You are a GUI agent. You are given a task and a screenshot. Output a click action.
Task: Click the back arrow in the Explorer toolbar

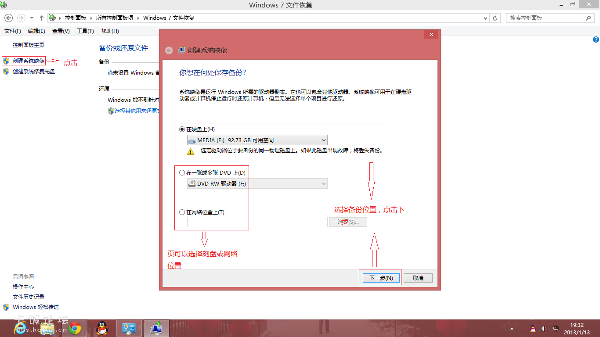click(x=8, y=18)
